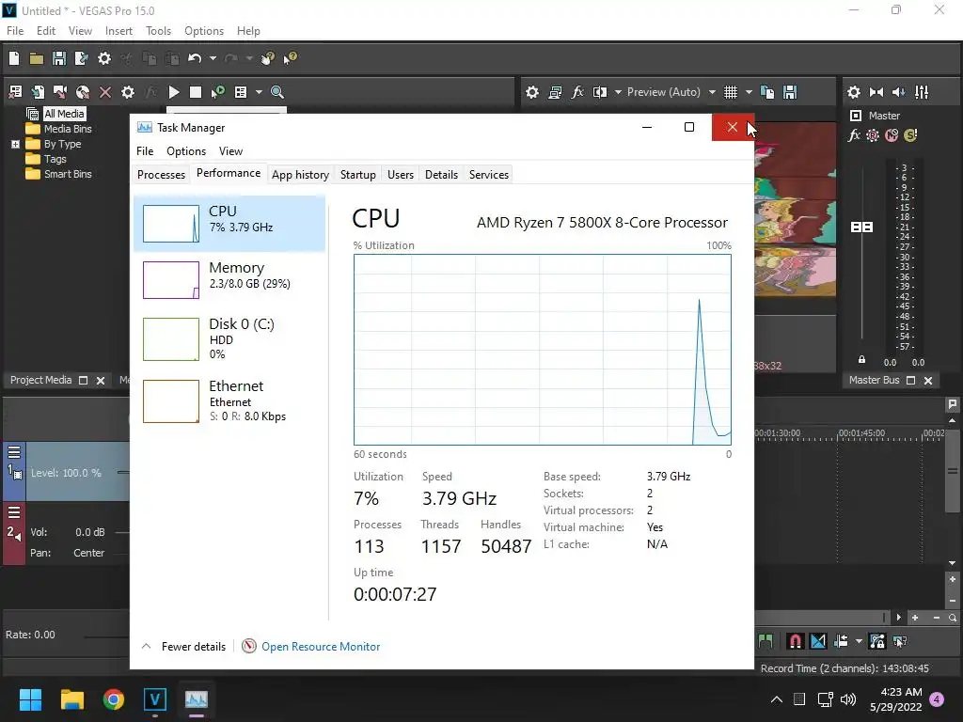Screen dimensions: 963x722
Task: Open a project with the folder icon
Action: tap(37, 58)
